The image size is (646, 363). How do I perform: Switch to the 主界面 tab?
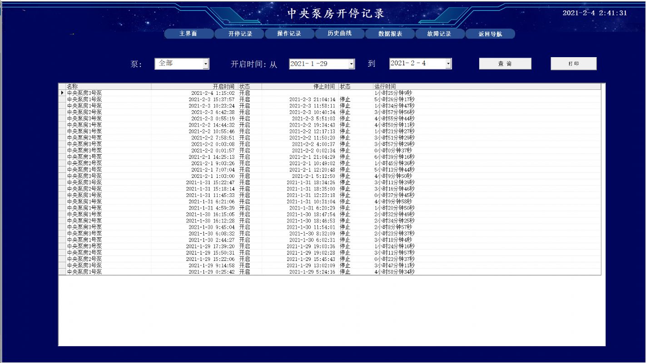[189, 34]
